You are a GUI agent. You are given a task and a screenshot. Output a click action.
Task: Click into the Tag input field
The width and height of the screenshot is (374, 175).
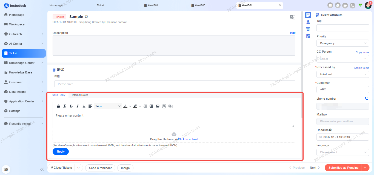point(342,28)
